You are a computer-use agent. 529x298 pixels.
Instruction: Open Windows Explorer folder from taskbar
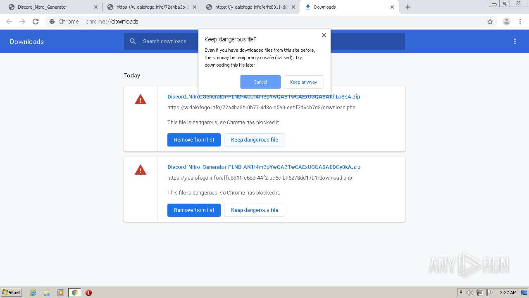click(x=47, y=293)
